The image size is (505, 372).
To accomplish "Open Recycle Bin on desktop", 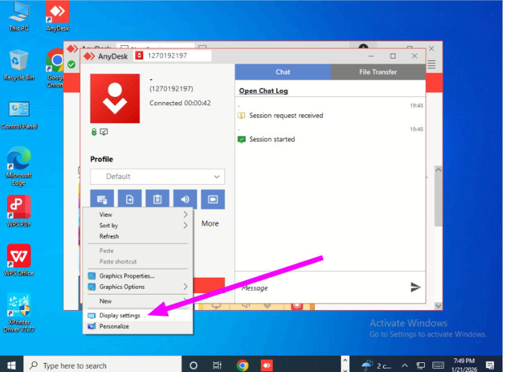I will tap(19, 65).
